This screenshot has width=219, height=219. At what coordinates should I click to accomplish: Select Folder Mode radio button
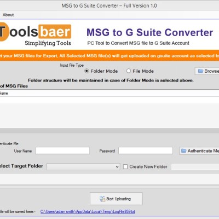pos(87,71)
